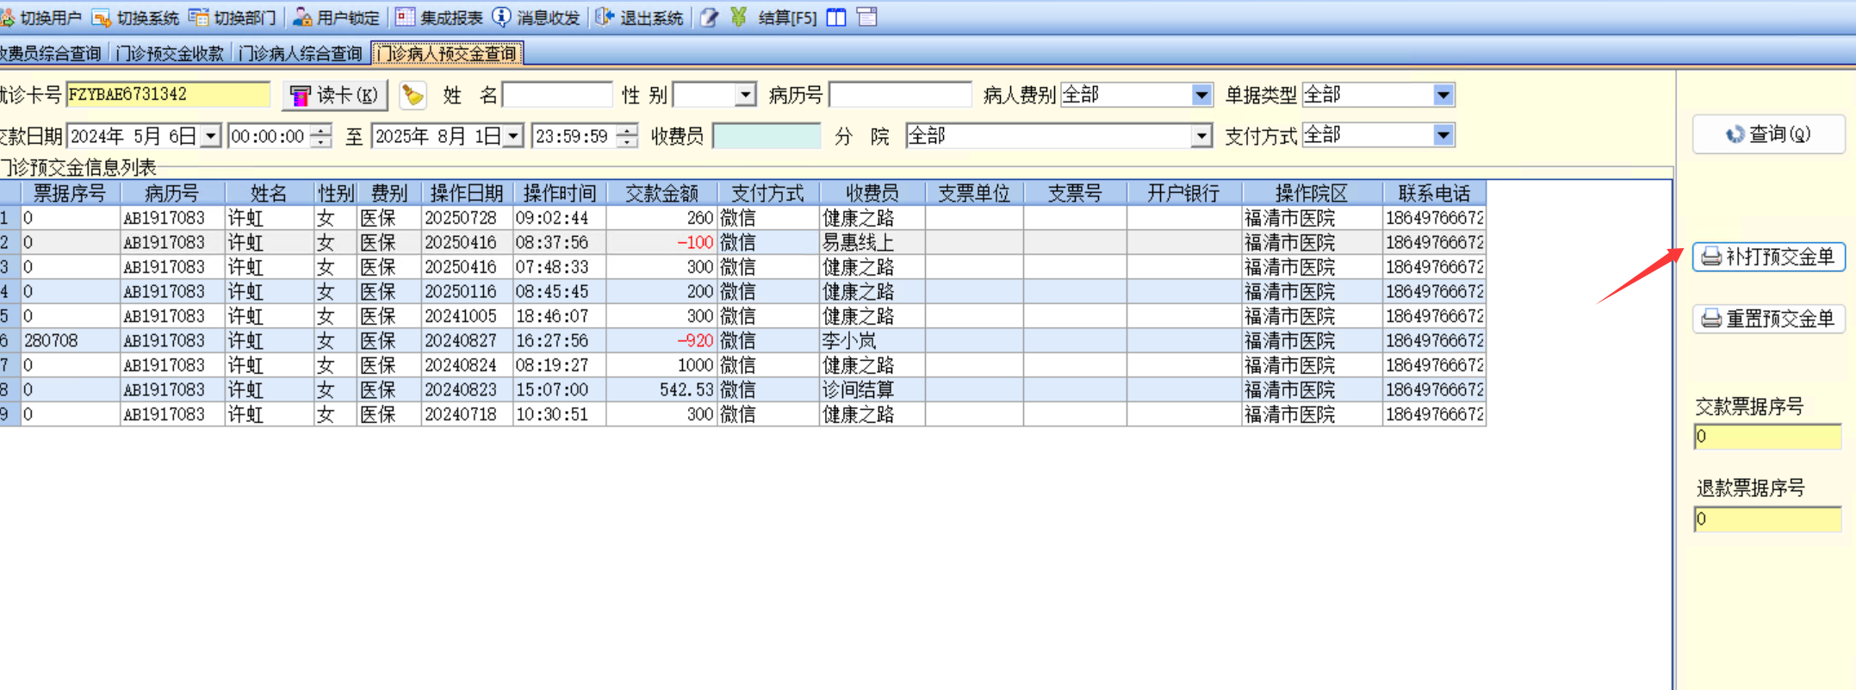Click the cashier cell 李小岚
The width and height of the screenshot is (1856, 690).
click(872, 340)
